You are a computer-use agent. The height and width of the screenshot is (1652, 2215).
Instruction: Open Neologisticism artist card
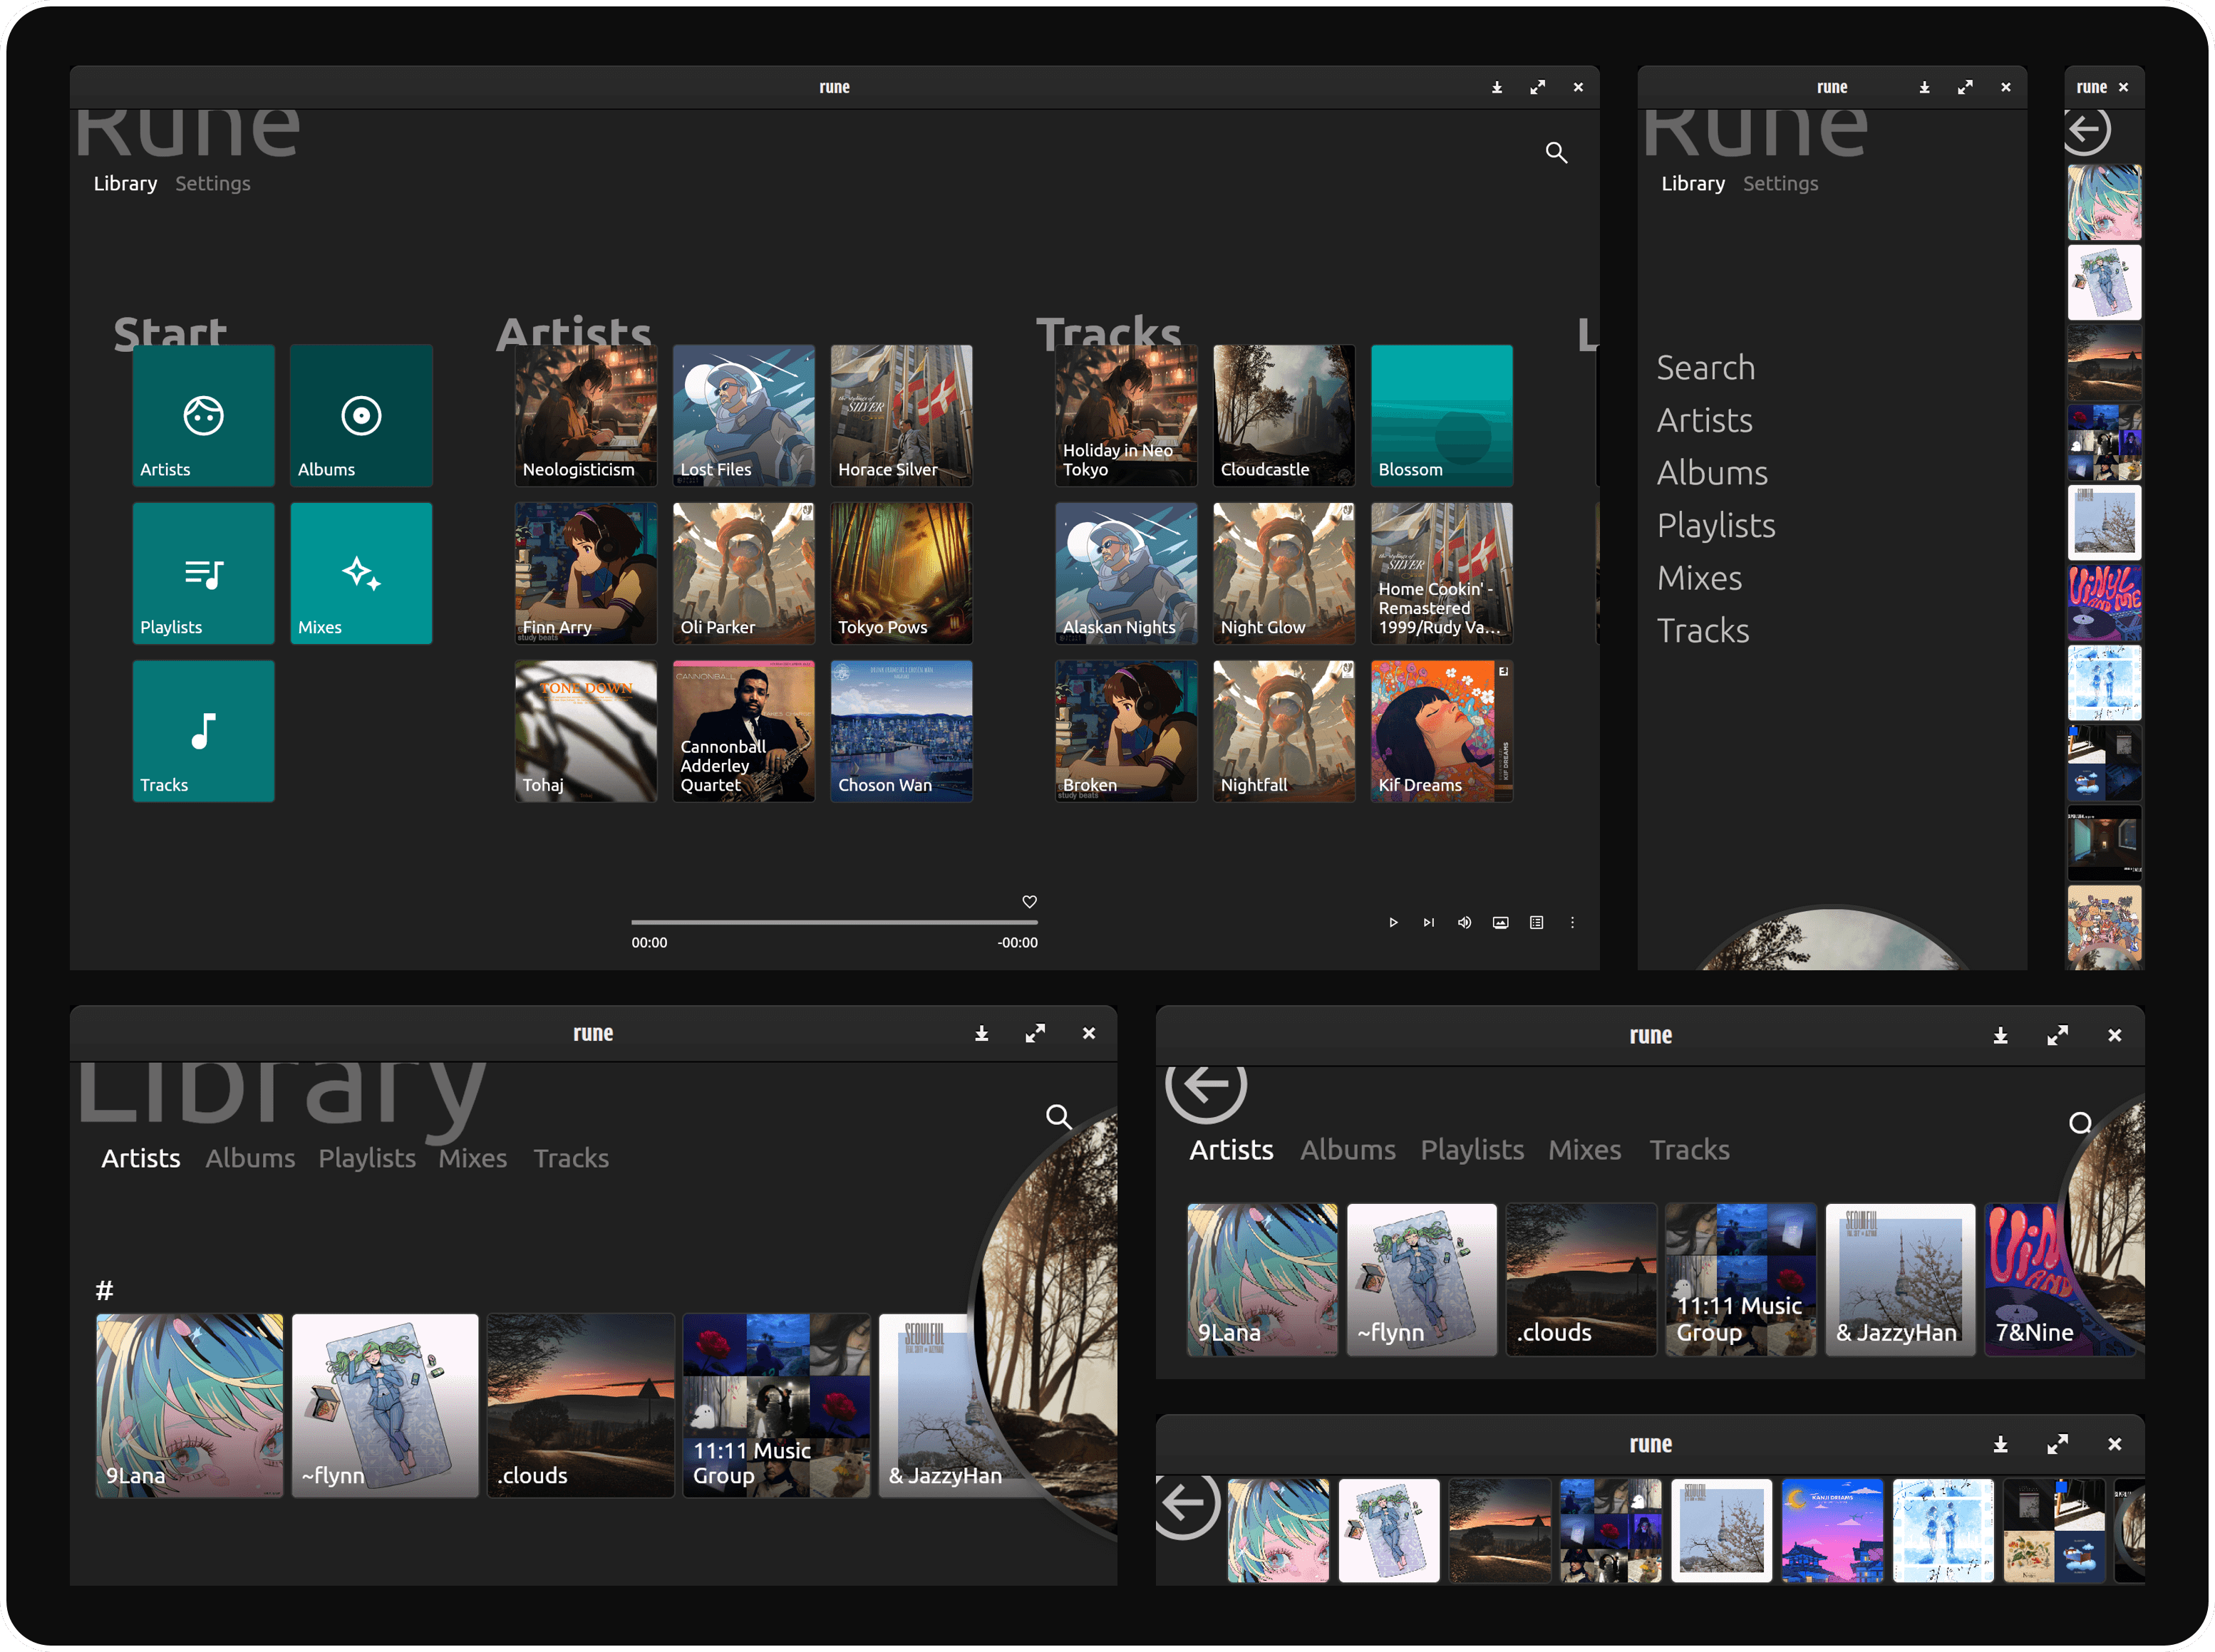point(587,416)
